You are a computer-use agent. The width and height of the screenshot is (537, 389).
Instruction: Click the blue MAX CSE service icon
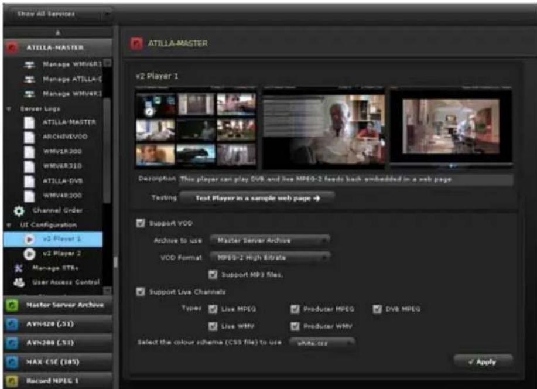12,362
